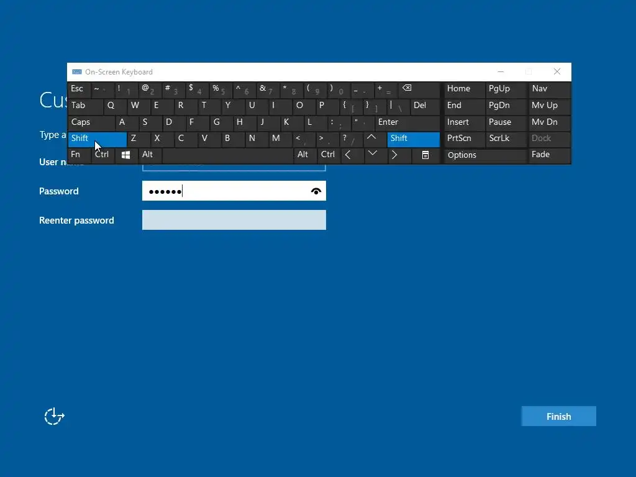Click the Pause key
This screenshot has width=636, height=477.
[x=506, y=122]
